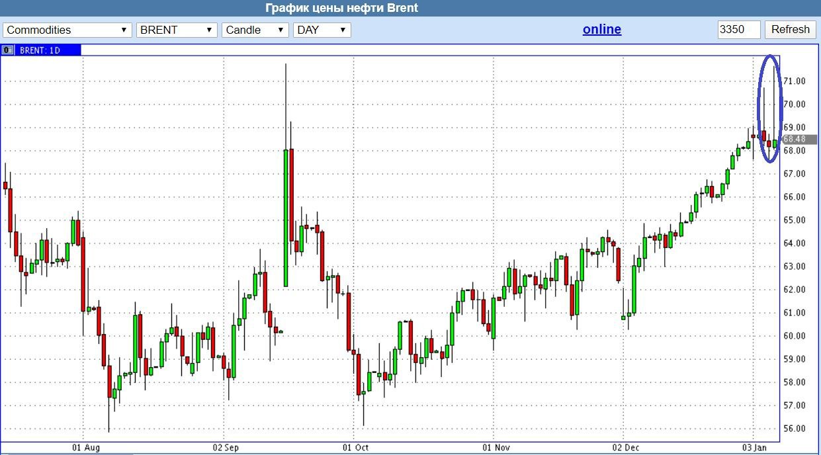
Task: Expand the DAY timeframe dropdown
Action: [322, 30]
